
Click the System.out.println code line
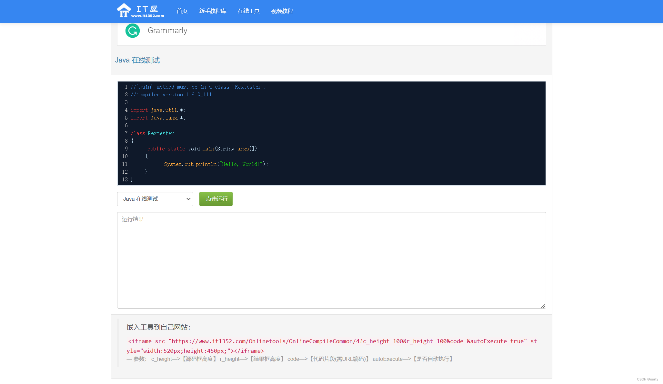(x=216, y=164)
